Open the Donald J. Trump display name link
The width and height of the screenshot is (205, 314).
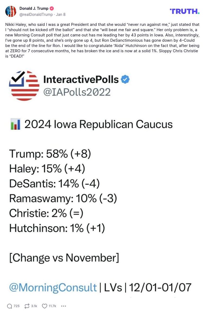(x=34, y=8)
